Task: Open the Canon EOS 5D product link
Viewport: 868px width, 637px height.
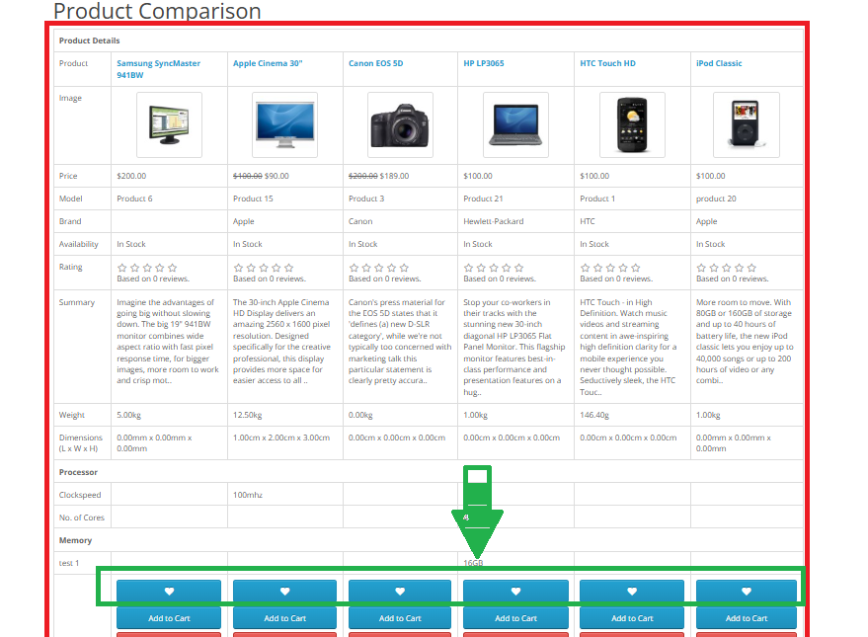Action: click(x=375, y=63)
